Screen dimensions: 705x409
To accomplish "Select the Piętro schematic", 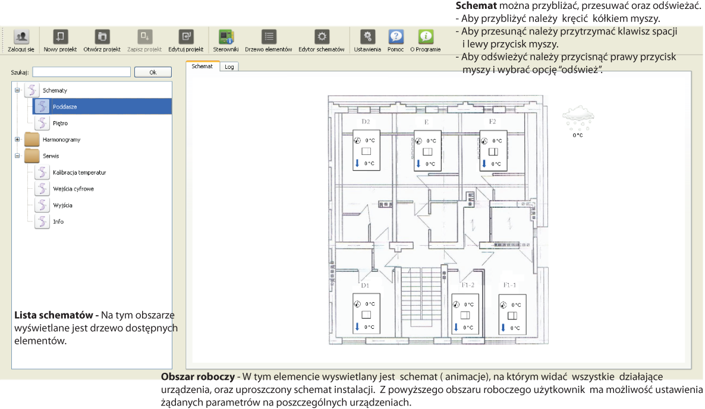I will [60, 123].
